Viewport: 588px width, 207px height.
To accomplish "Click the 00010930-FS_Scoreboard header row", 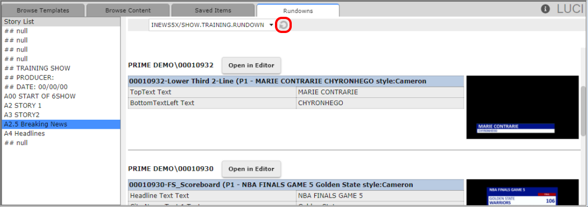I will (x=296, y=185).
